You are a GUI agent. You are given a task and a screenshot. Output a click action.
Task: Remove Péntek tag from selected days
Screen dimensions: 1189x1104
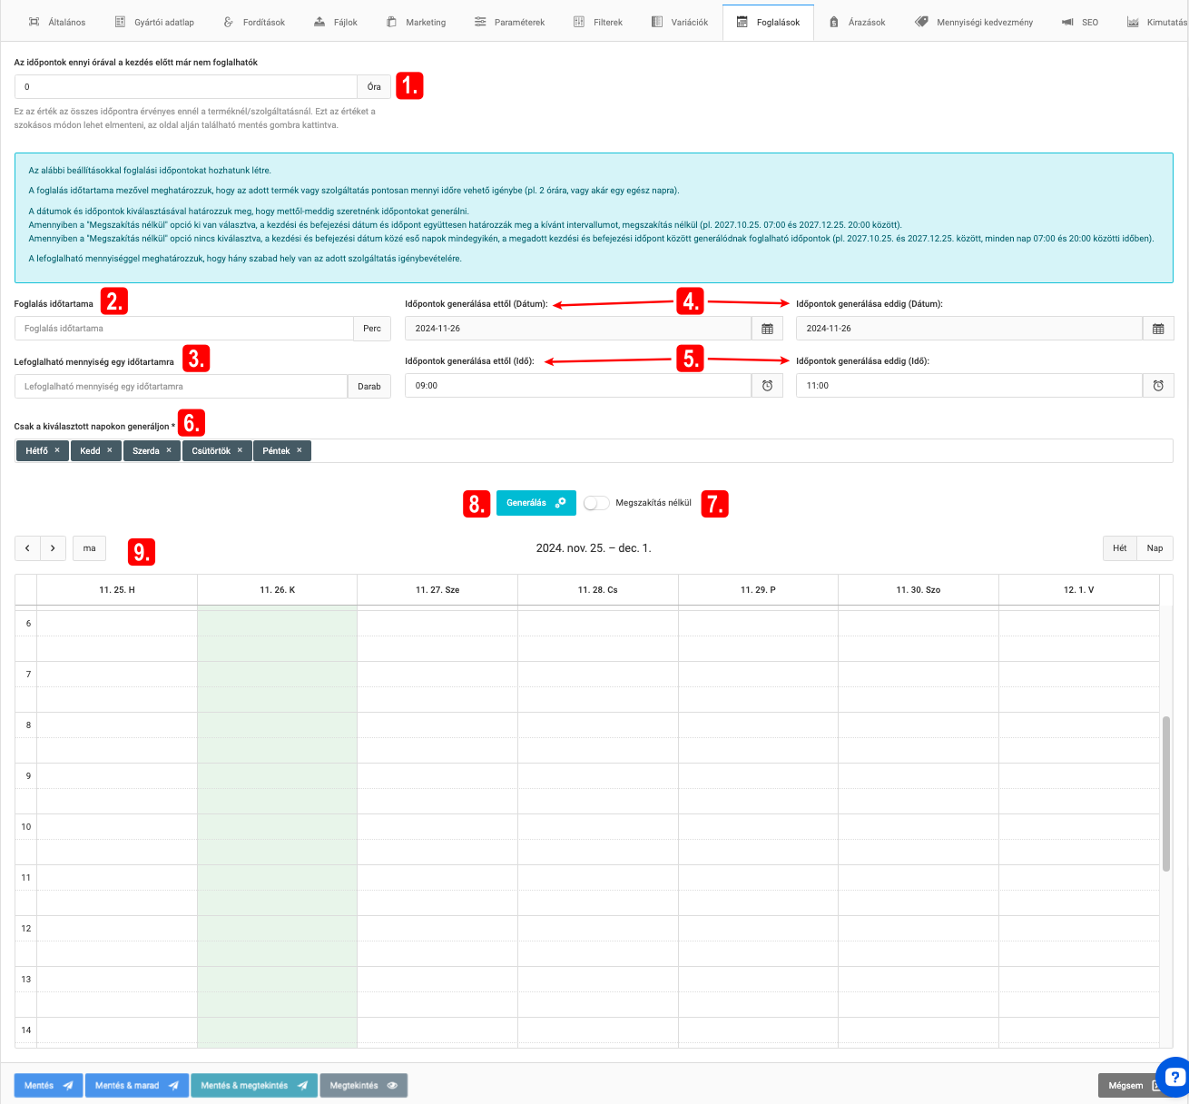coord(300,450)
